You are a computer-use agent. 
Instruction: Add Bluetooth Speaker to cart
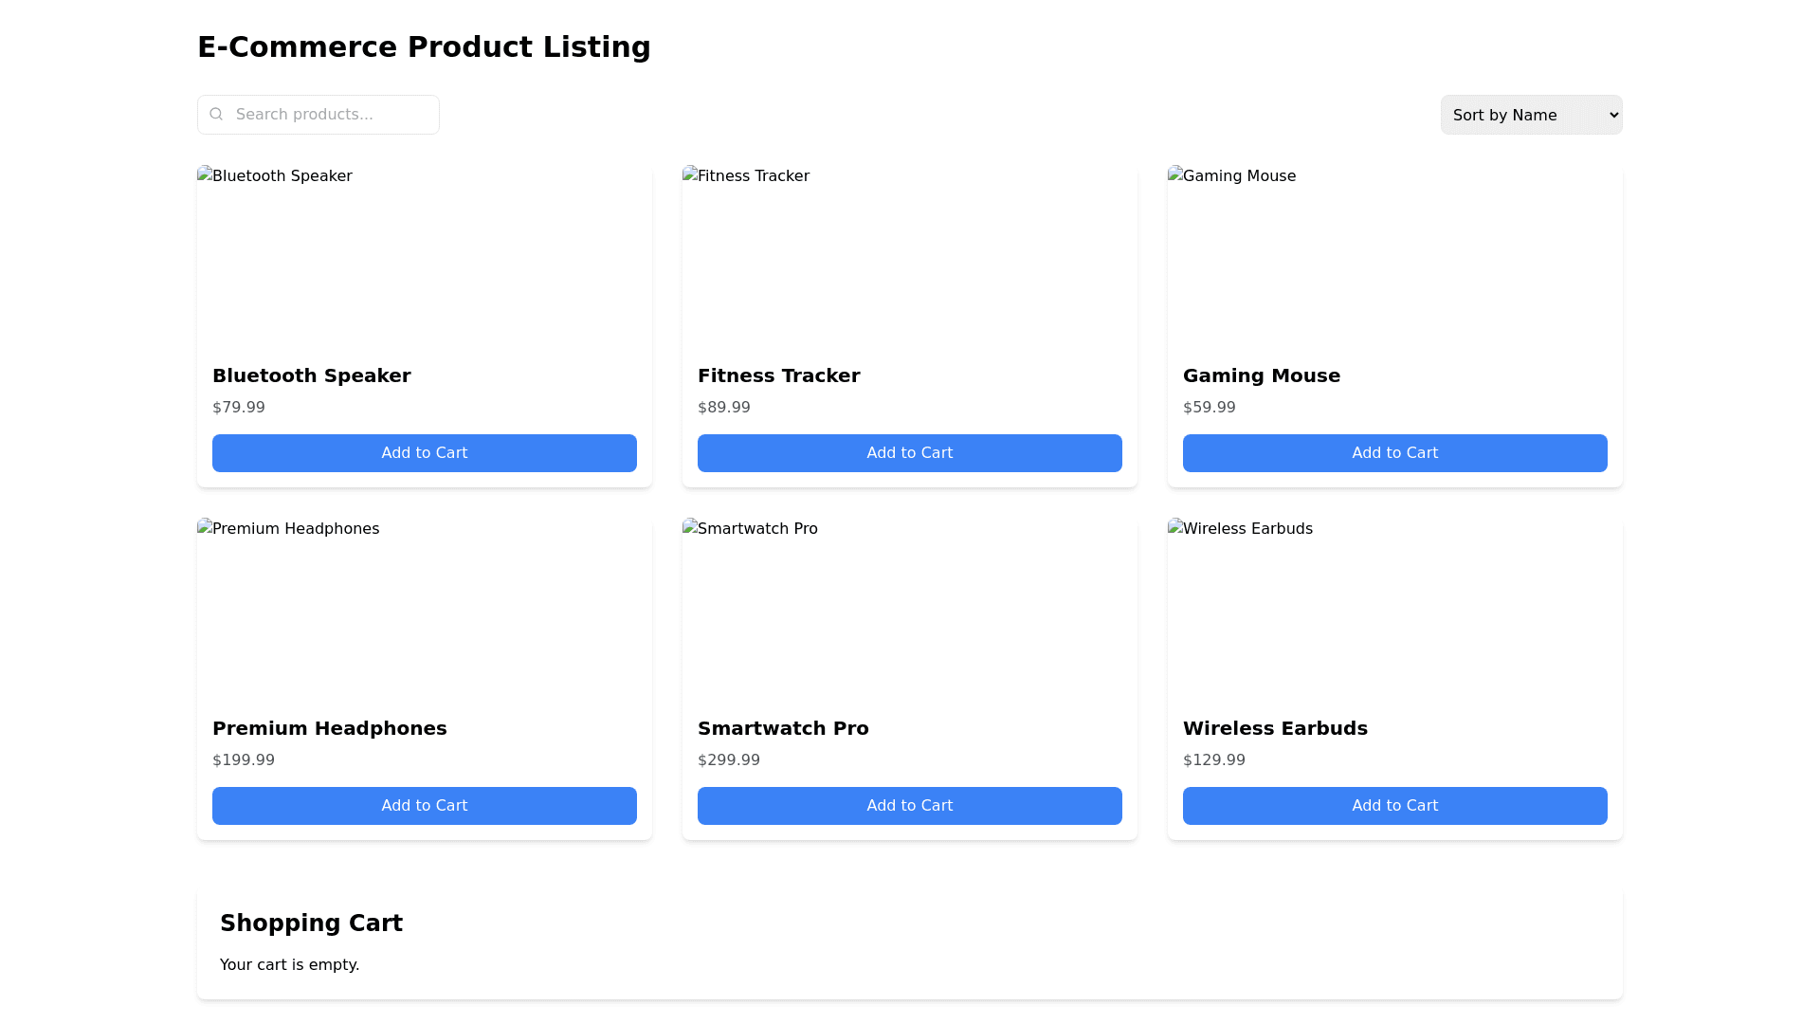point(425,453)
